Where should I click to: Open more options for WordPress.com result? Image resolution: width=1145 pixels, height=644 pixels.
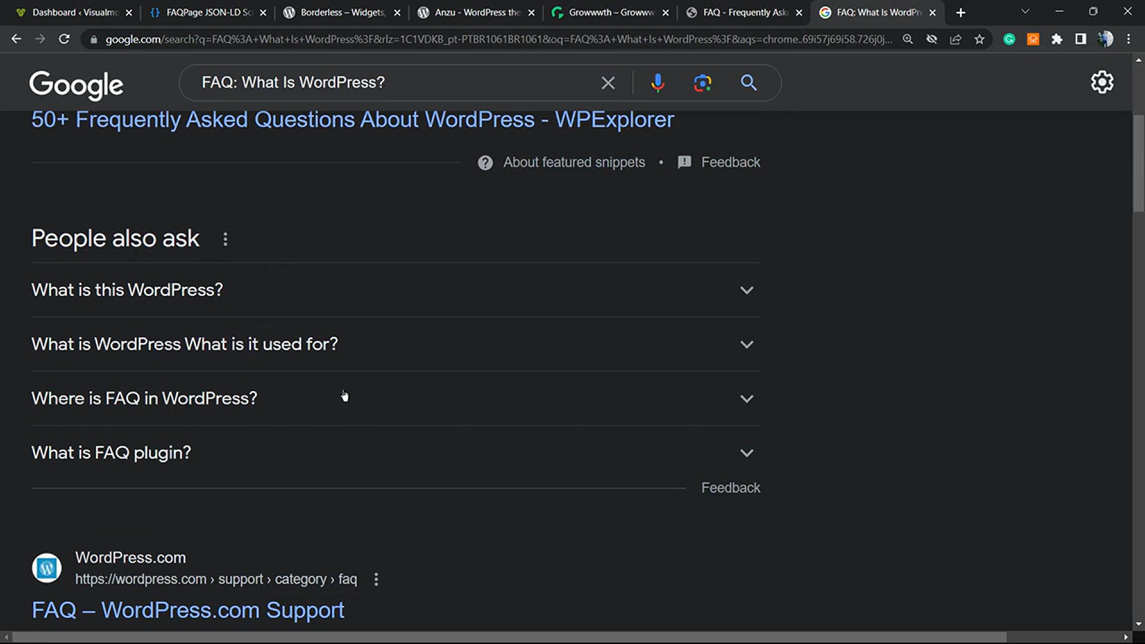(376, 580)
